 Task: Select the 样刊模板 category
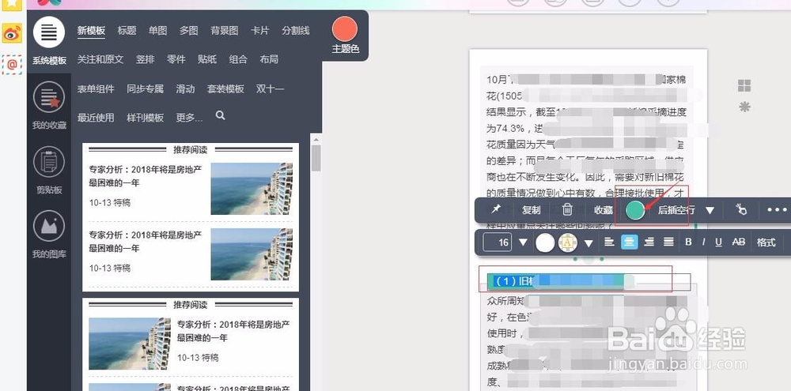[x=146, y=118]
